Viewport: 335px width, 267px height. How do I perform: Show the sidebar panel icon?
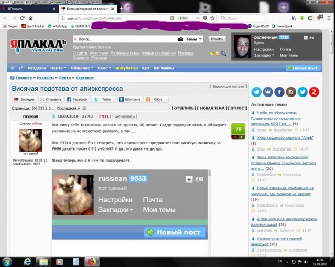(310, 18)
